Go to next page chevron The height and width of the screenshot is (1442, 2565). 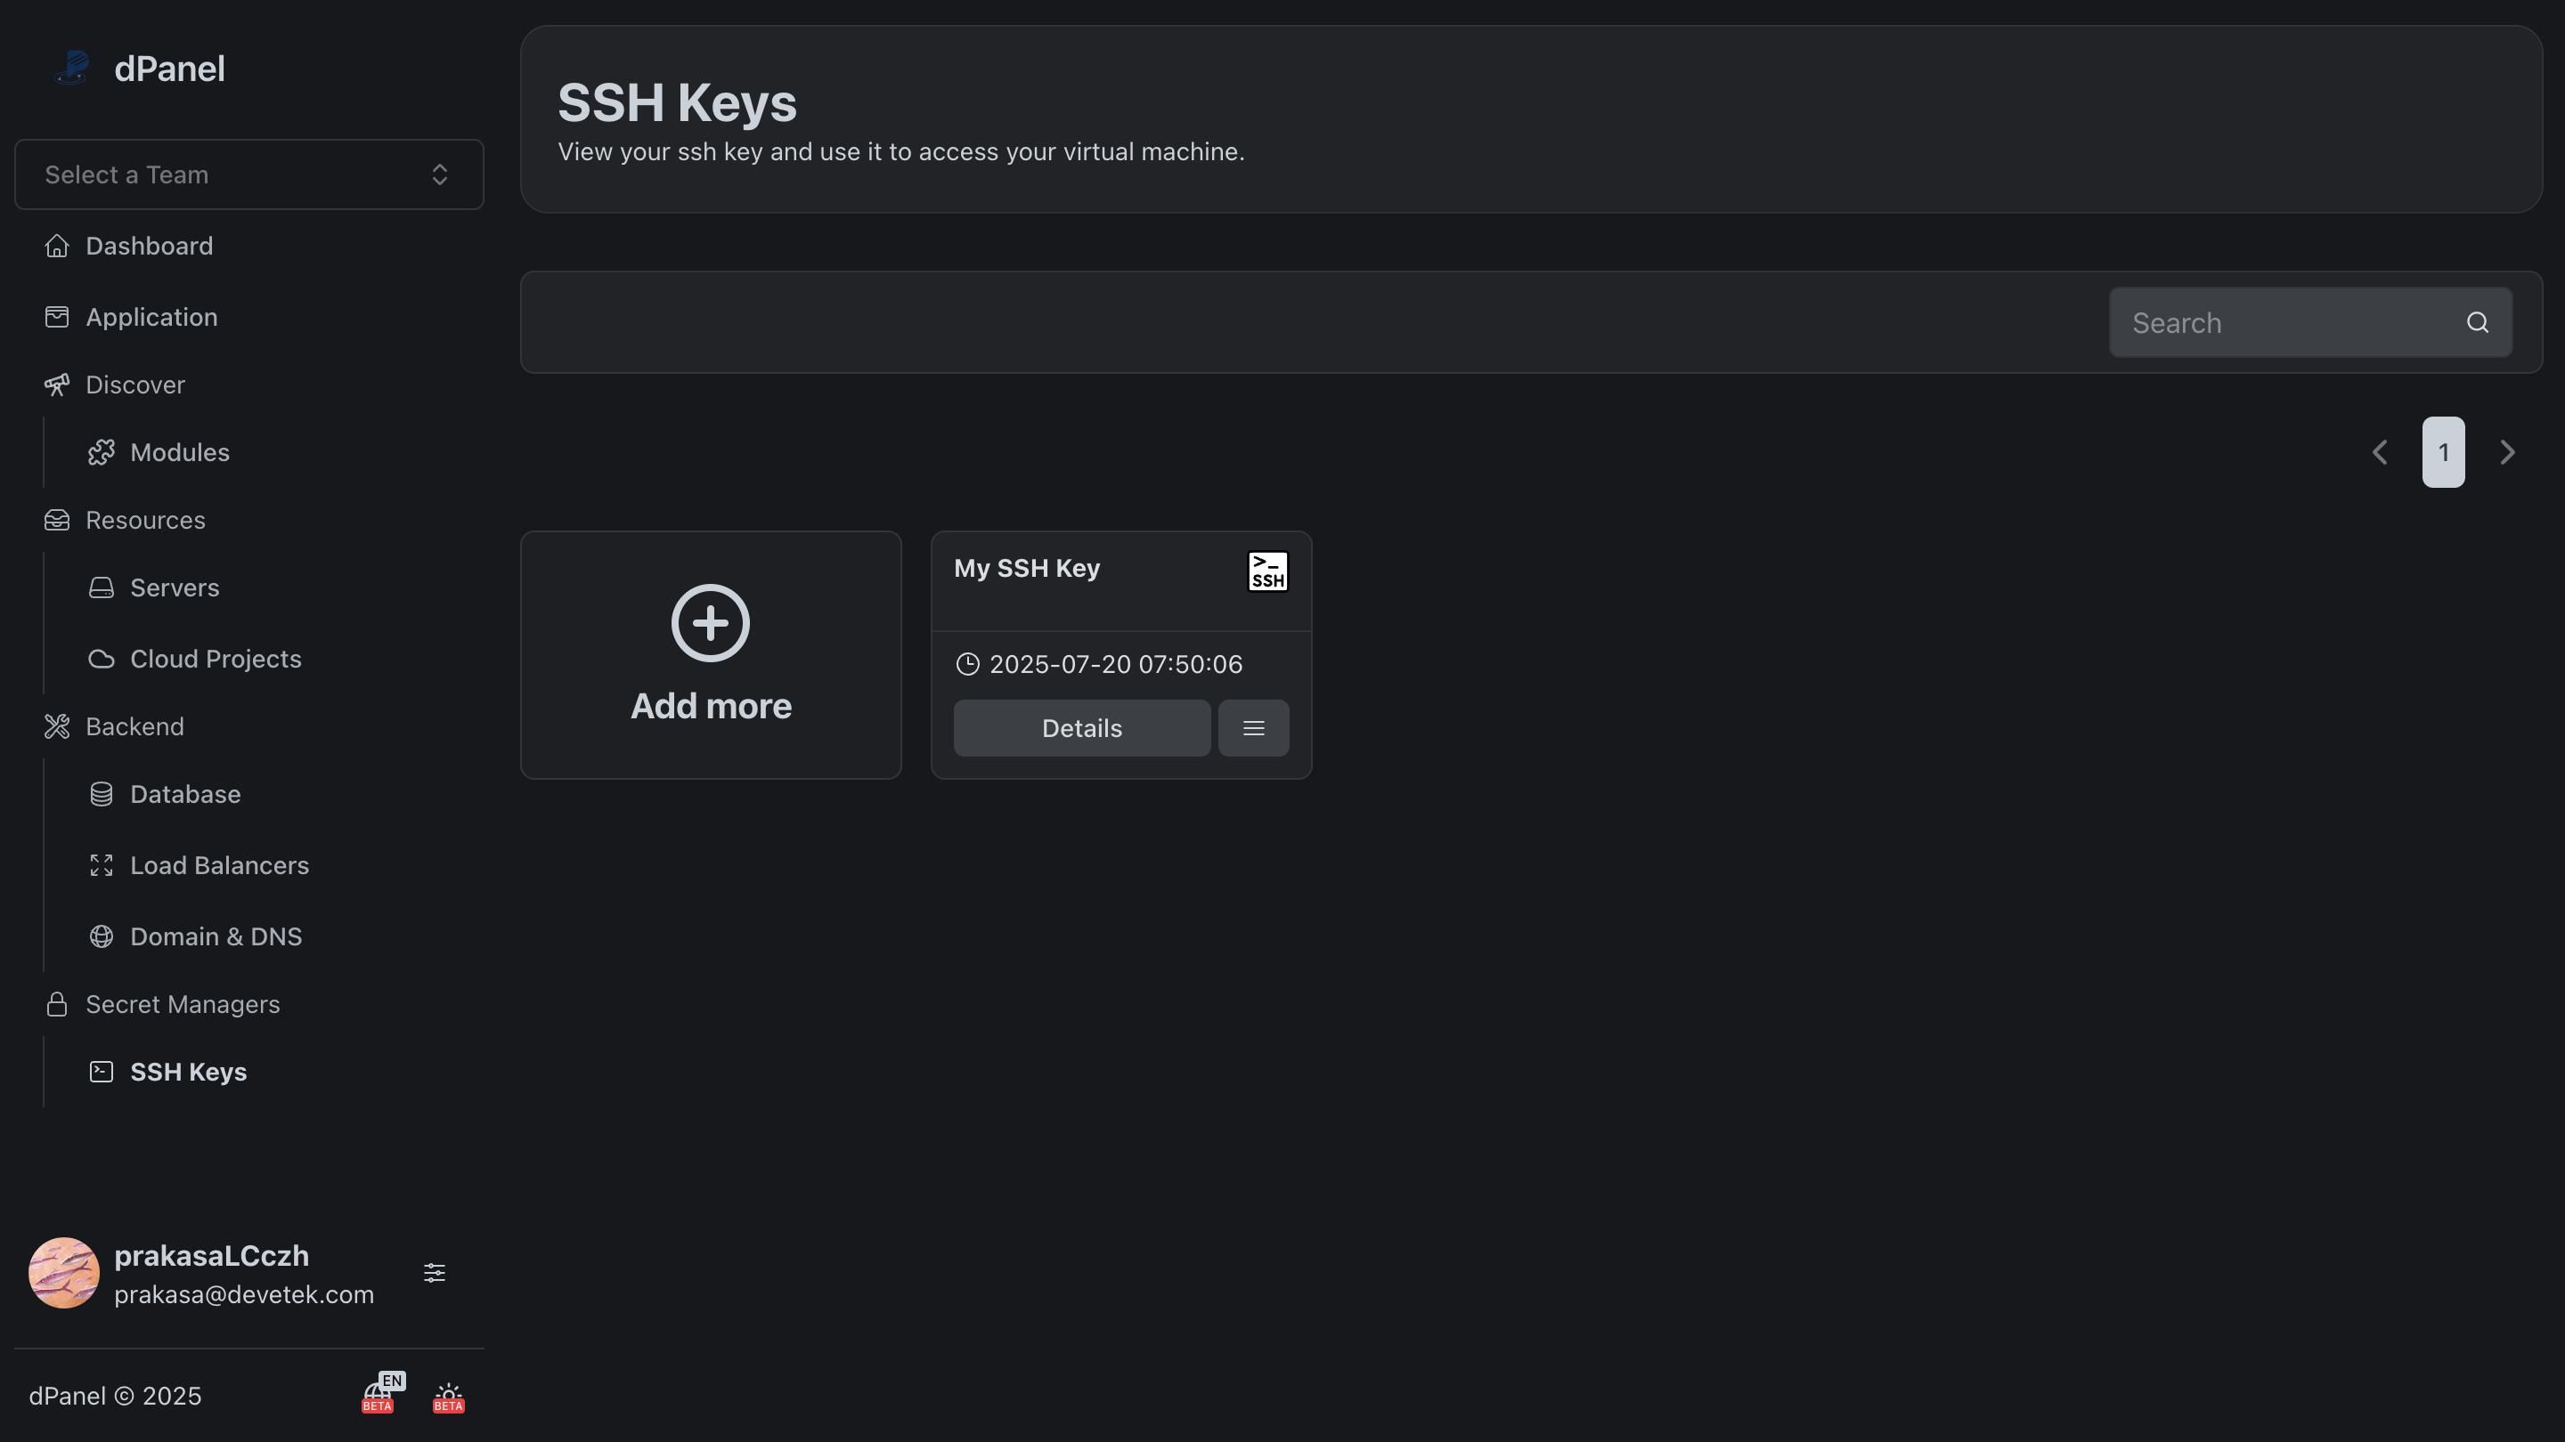coord(2507,453)
